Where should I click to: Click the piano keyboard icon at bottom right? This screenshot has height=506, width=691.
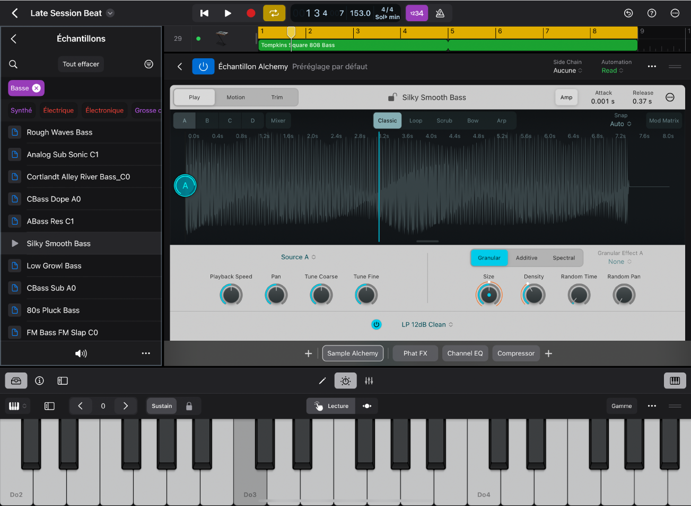[675, 380]
